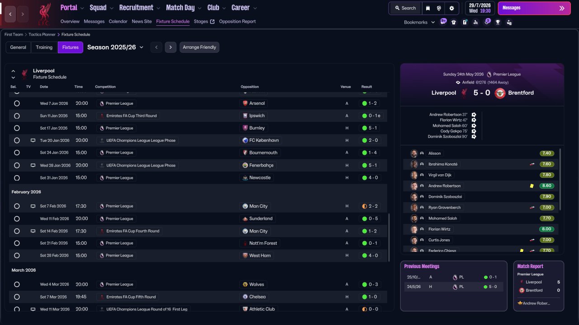Image resolution: width=579 pixels, height=325 pixels.
Task: Open the Club dropdown menu
Action: pyautogui.click(x=217, y=8)
